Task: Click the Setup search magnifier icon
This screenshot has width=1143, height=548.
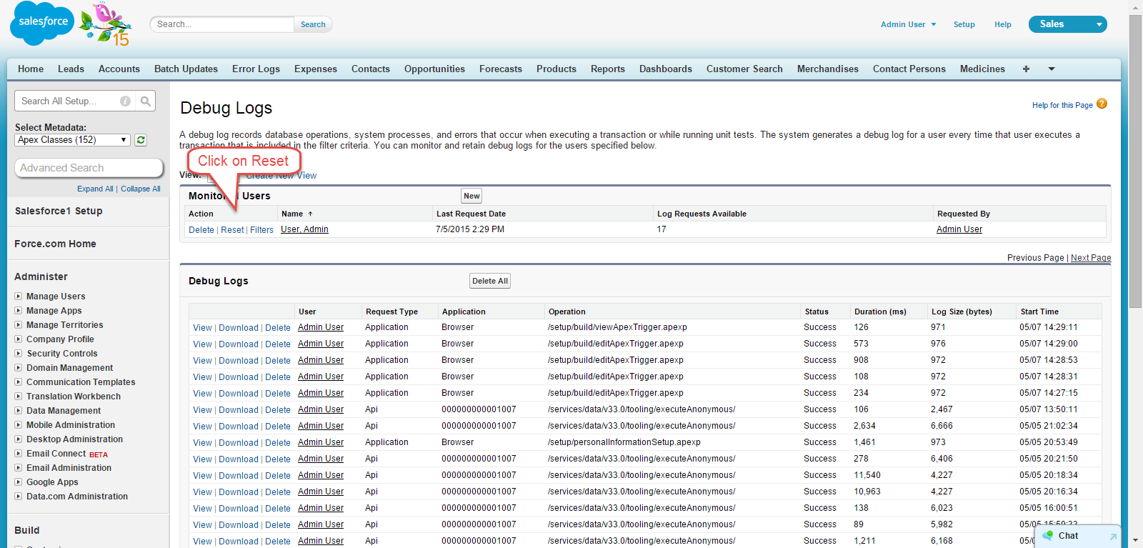Action: 146,101
